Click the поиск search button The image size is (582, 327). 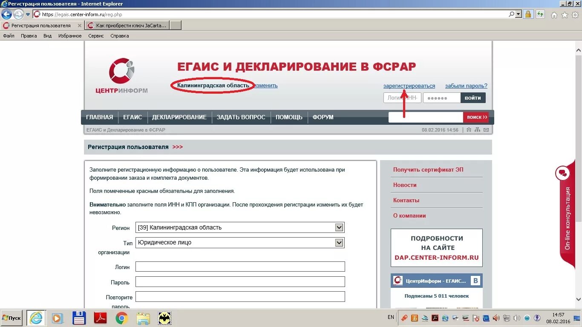point(476,117)
